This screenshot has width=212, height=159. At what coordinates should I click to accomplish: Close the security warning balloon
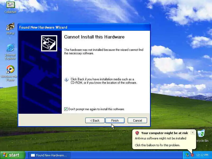tap(193, 132)
